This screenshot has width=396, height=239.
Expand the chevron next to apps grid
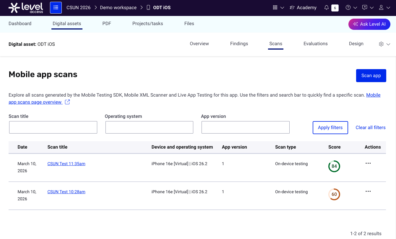point(282,8)
